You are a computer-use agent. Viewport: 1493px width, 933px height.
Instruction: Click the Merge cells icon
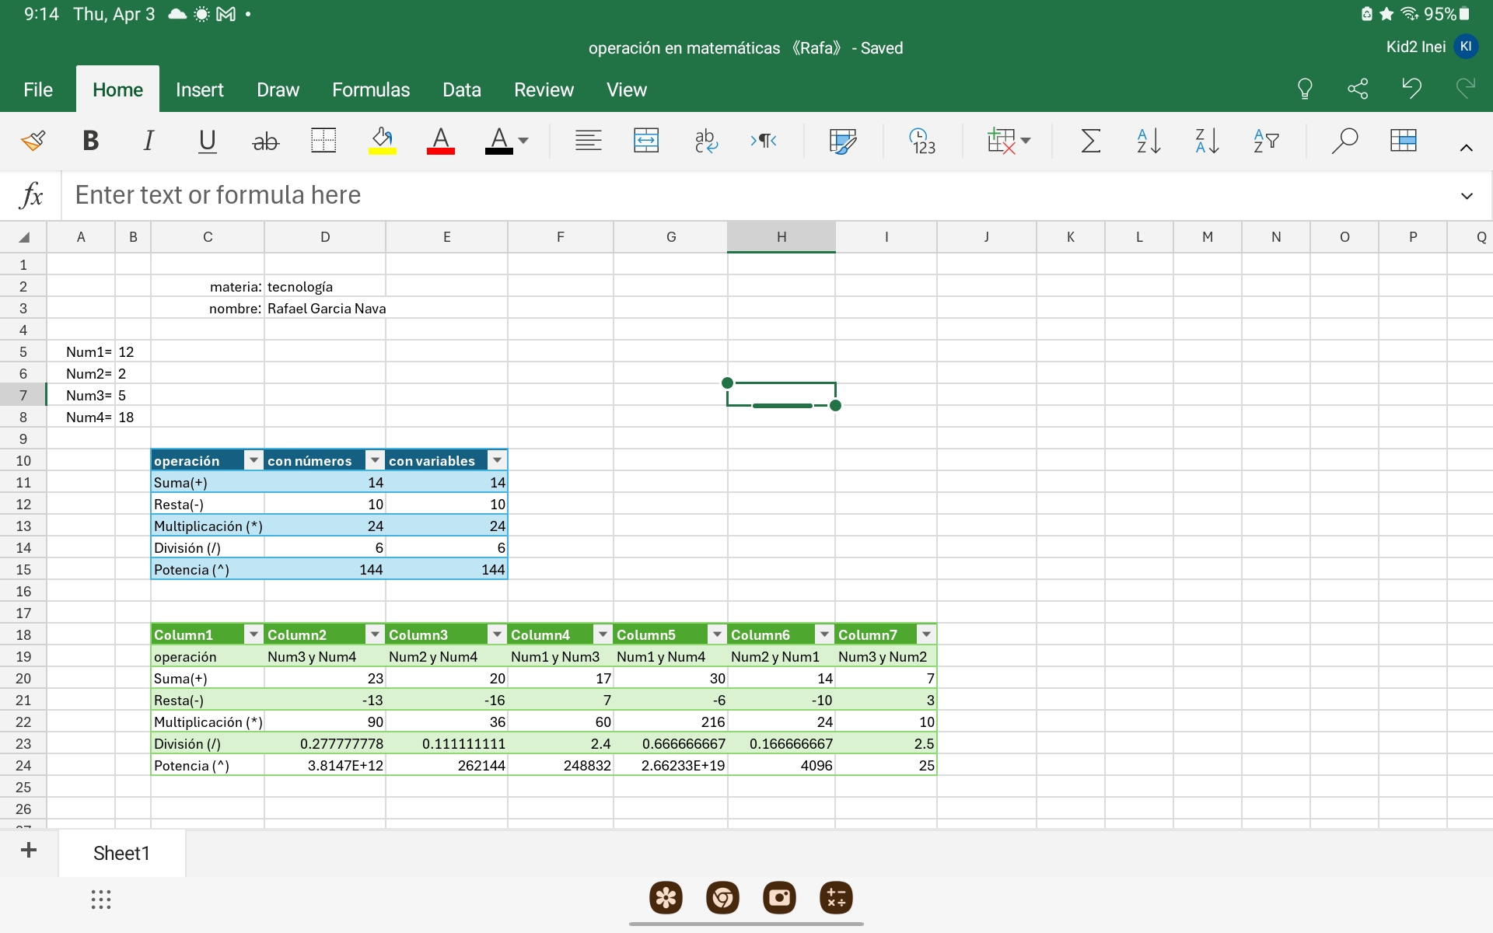click(x=645, y=141)
